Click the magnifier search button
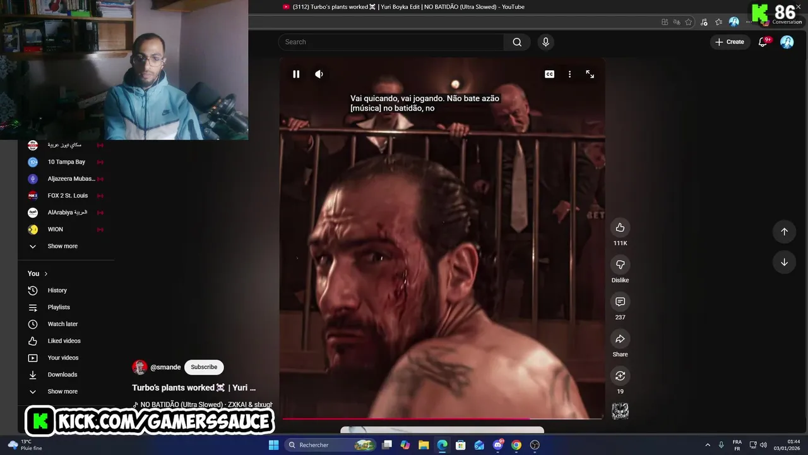 pos(517,42)
